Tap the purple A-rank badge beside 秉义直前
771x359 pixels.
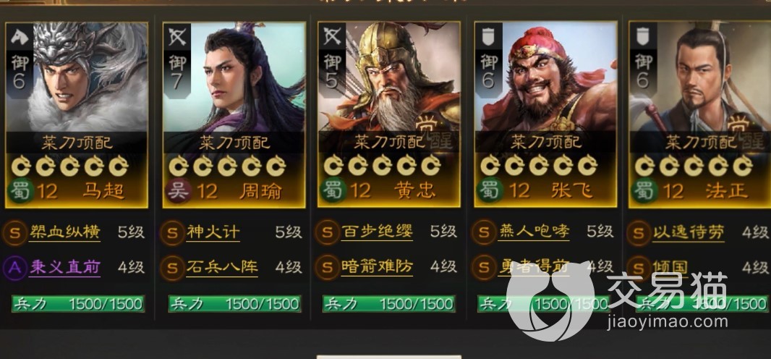[14, 268]
